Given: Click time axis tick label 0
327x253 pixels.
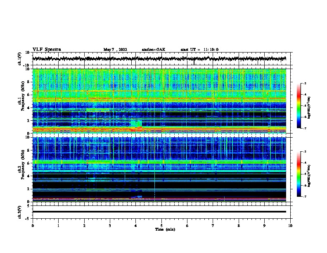Looking at the screenshot, I should tap(33, 226).
